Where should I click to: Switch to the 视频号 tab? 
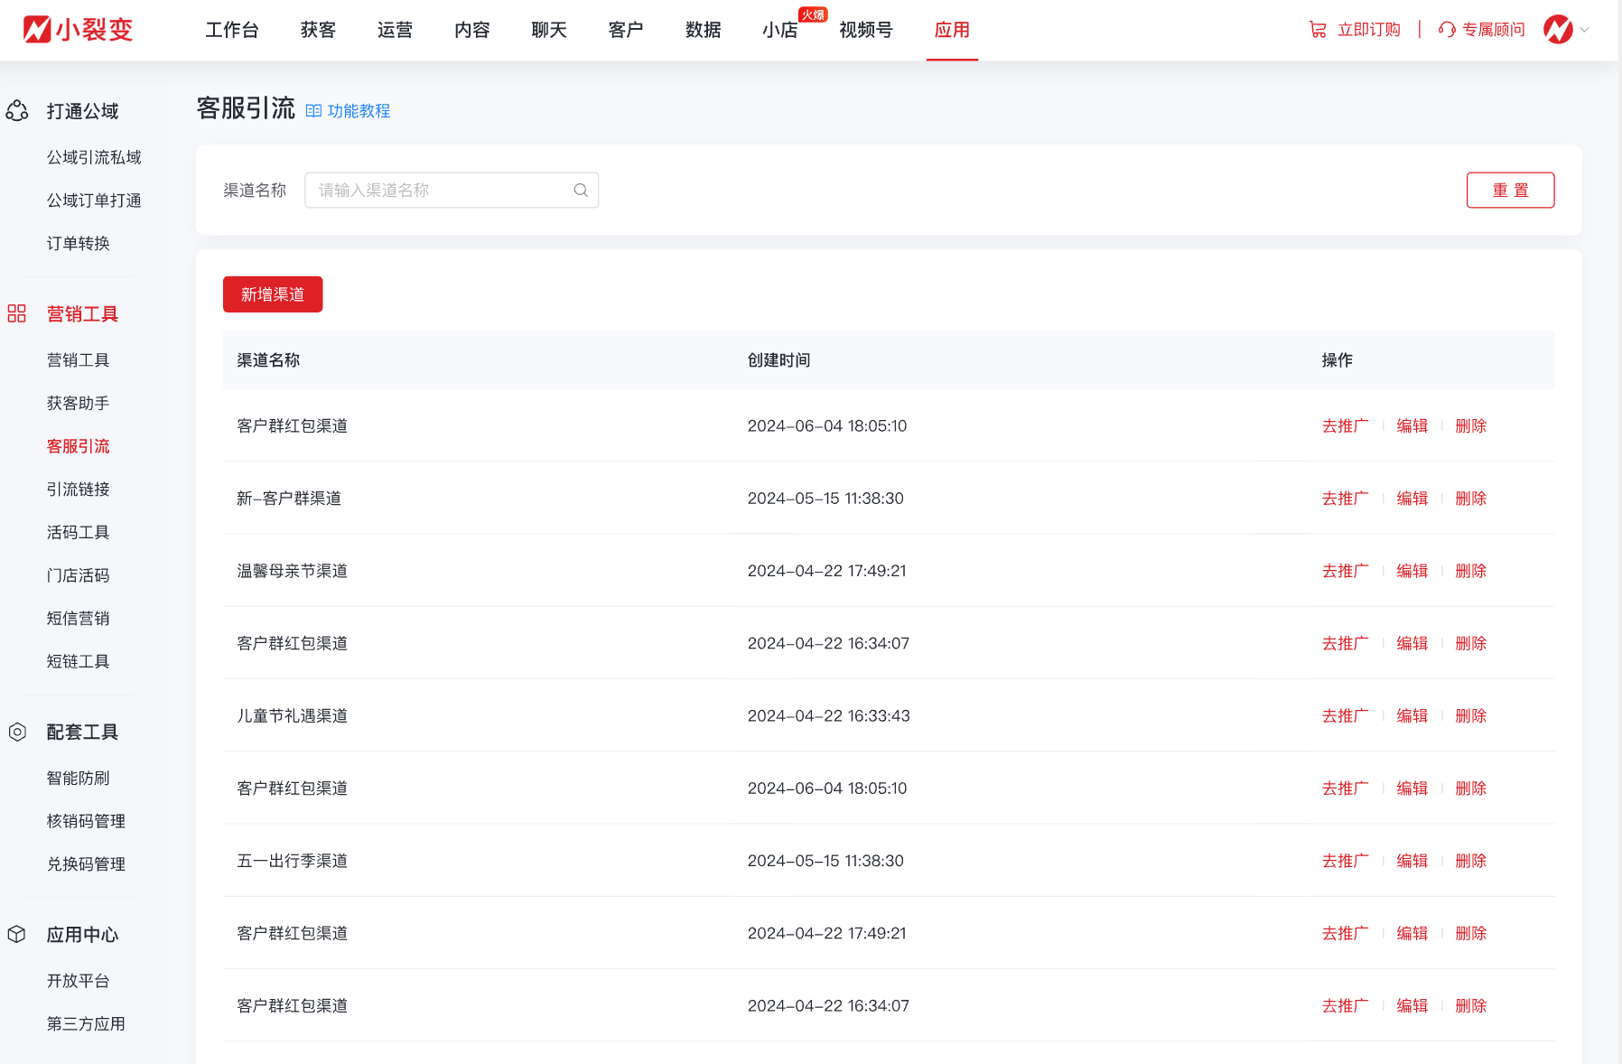[x=866, y=30]
